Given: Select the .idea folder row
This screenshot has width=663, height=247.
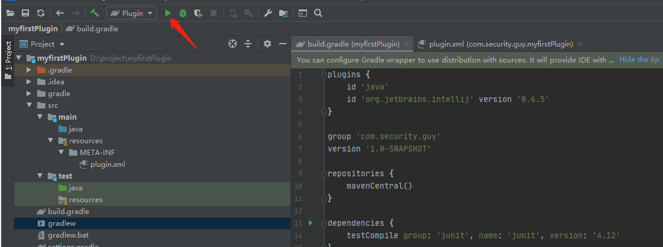Looking at the screenshot, I should pos(152,81).
